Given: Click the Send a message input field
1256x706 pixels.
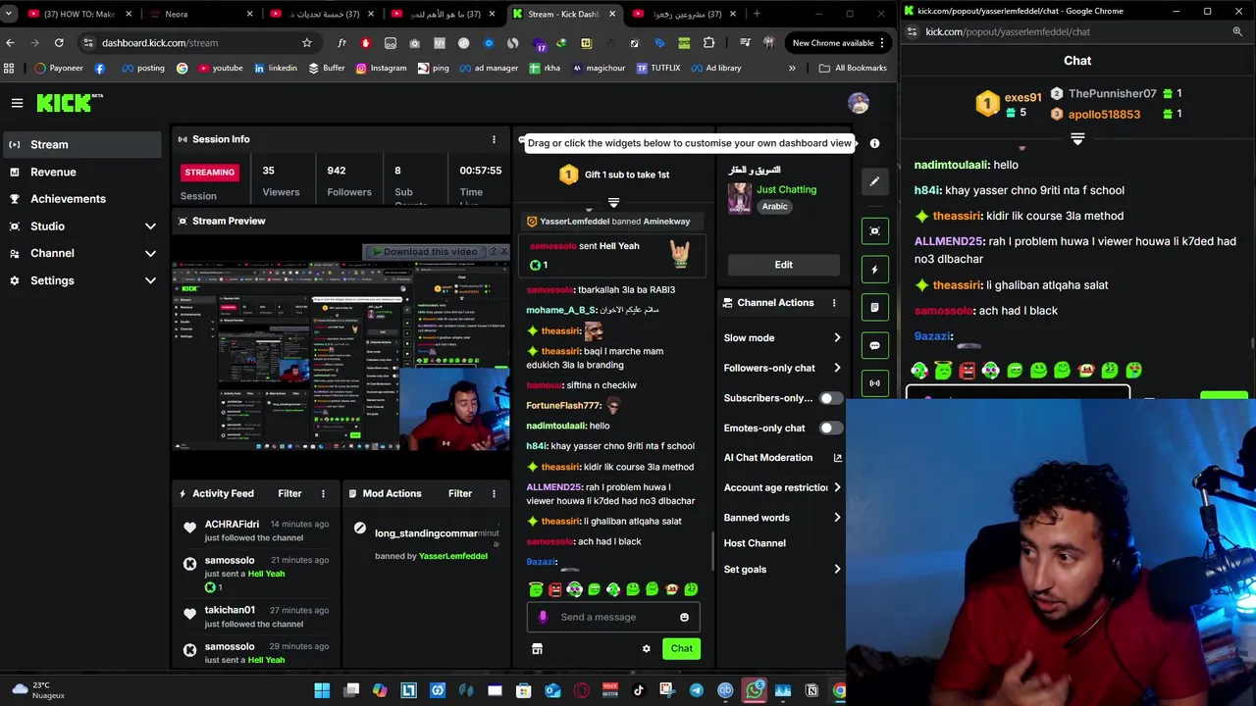Looking at the screenshot, I should pyautogui.click(x=613, y=617).
